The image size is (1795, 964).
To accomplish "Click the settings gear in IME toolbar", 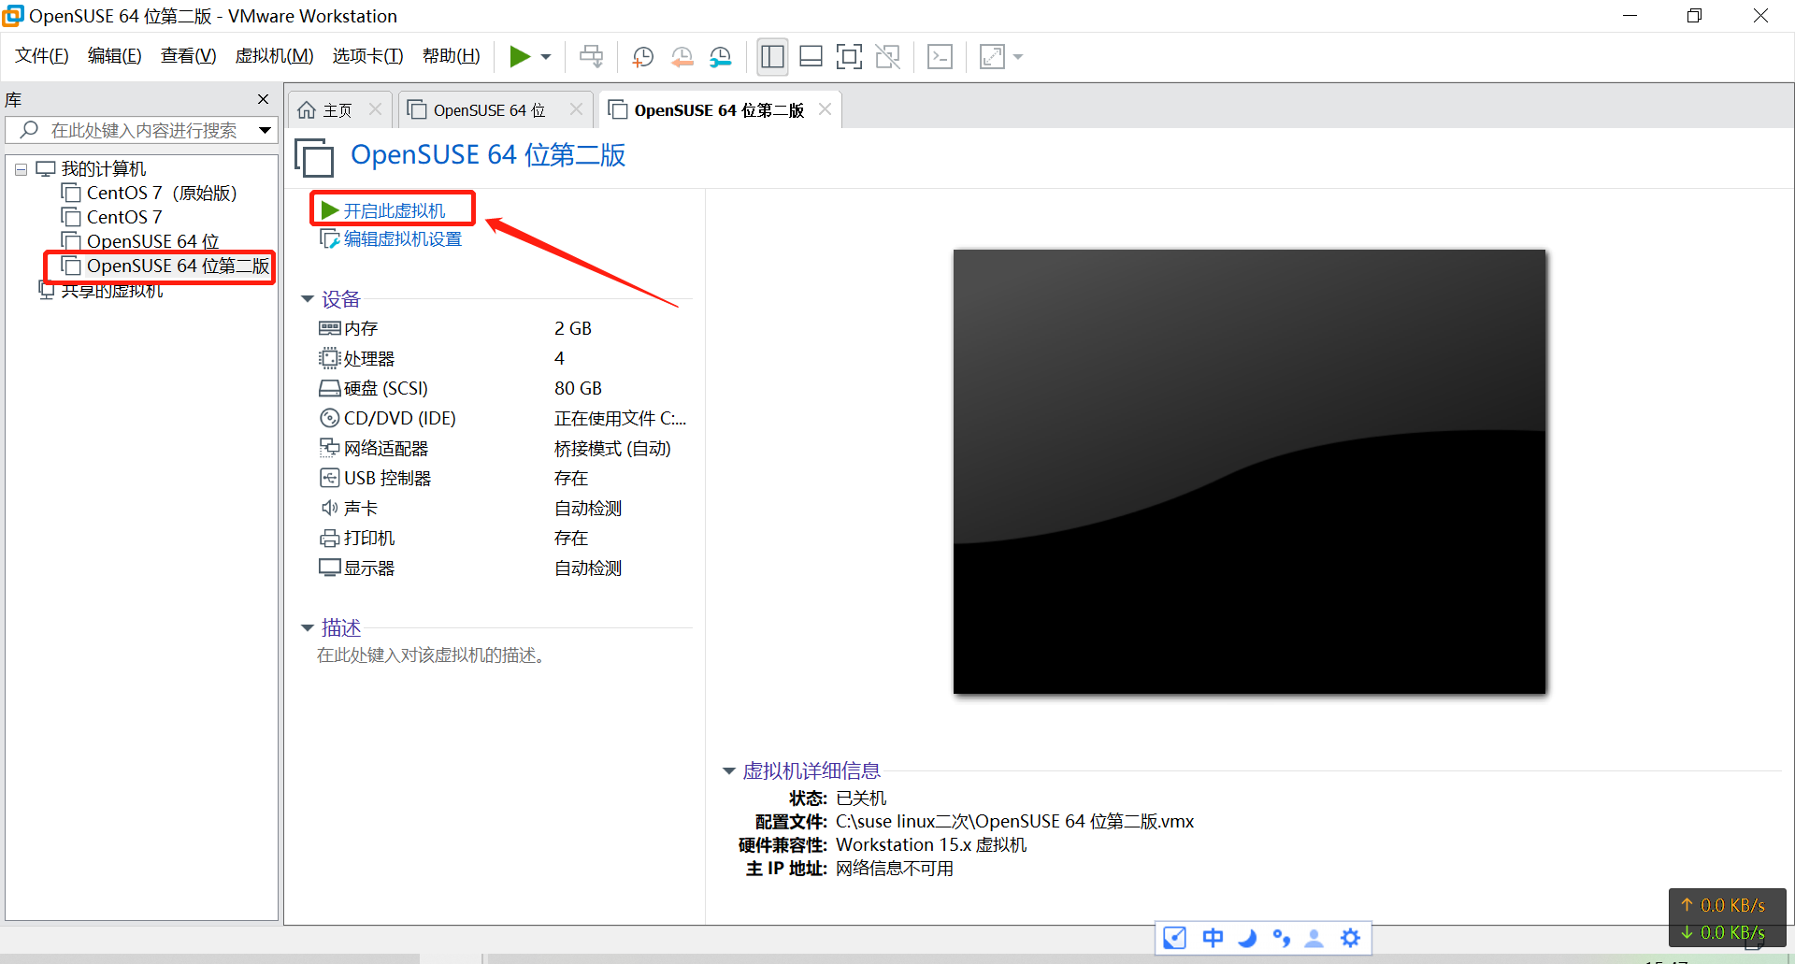I will pos(1350,938).
